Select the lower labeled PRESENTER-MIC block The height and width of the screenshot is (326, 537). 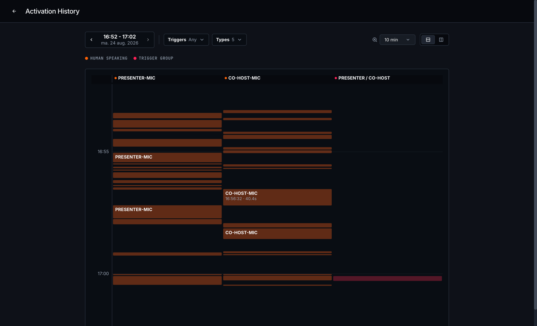click(x=167, y=212)
